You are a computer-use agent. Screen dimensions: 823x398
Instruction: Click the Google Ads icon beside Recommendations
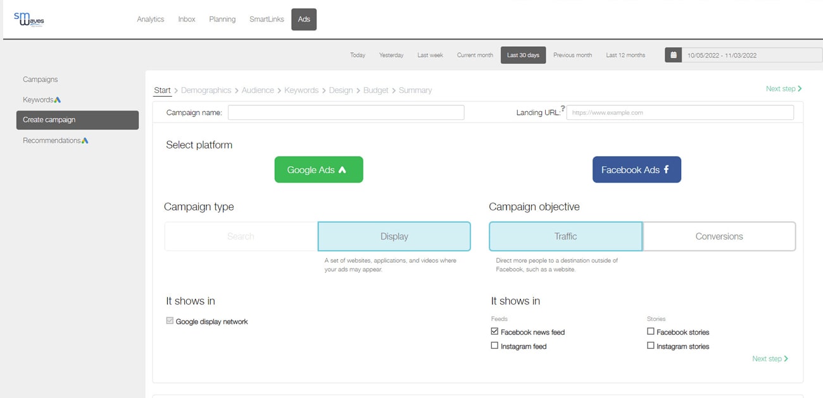tap(85, 140)
